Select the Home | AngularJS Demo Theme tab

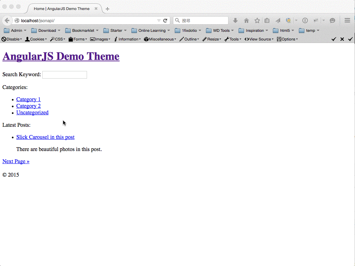(x=64, y=9)
